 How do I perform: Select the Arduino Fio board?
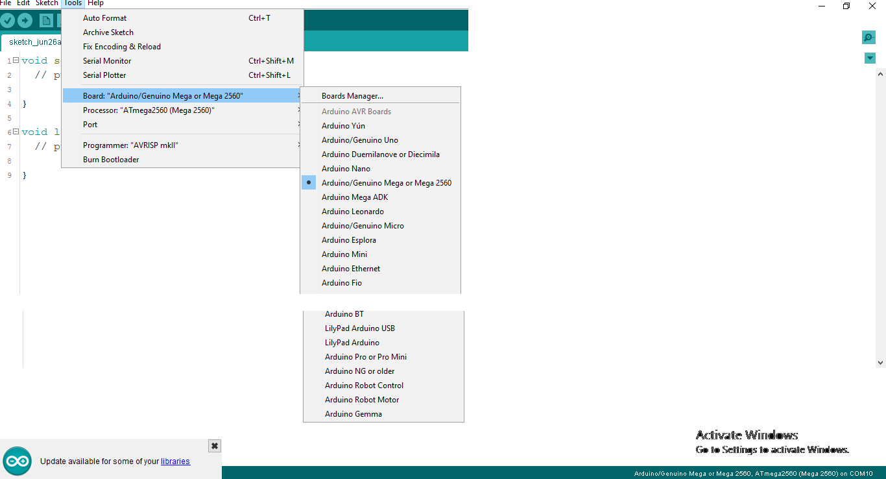(x=381, y=283)
